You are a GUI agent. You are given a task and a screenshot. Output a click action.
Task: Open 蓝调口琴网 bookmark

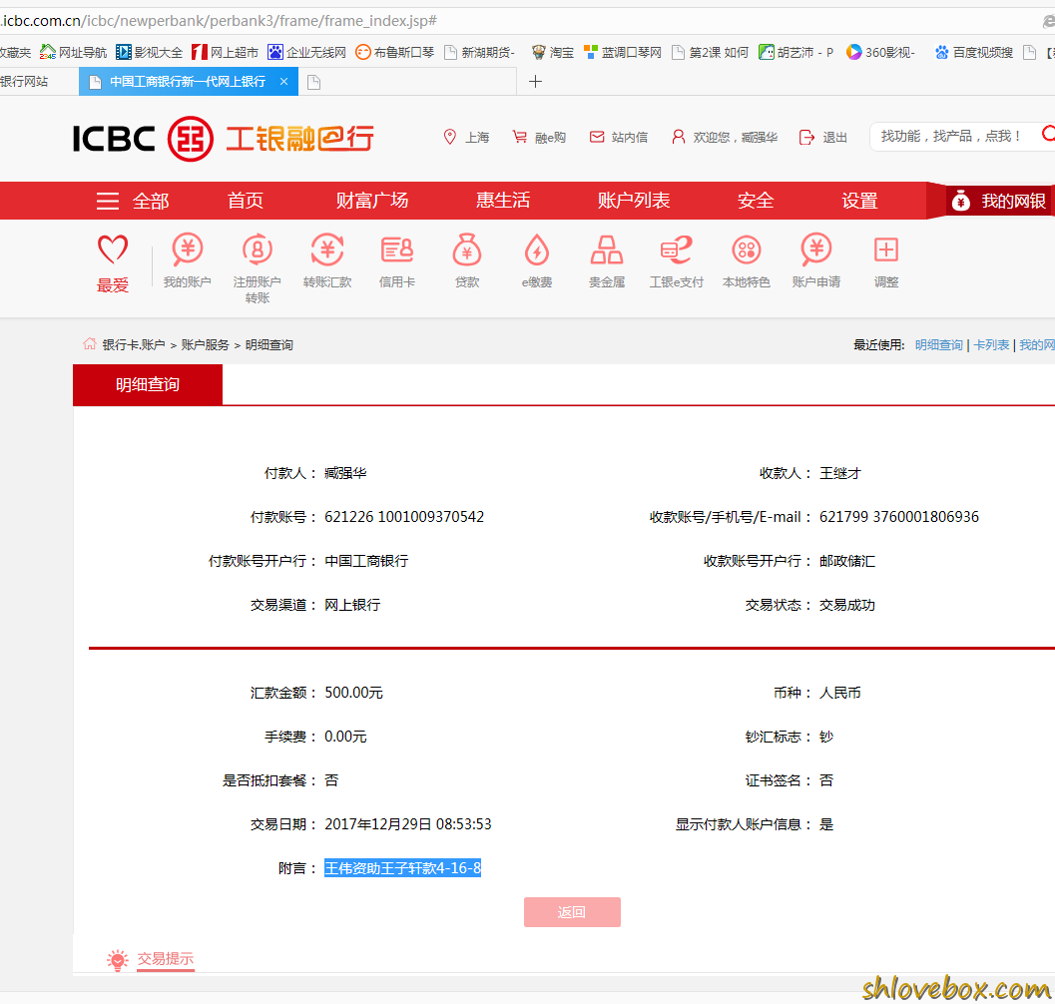tap(623, 52)
